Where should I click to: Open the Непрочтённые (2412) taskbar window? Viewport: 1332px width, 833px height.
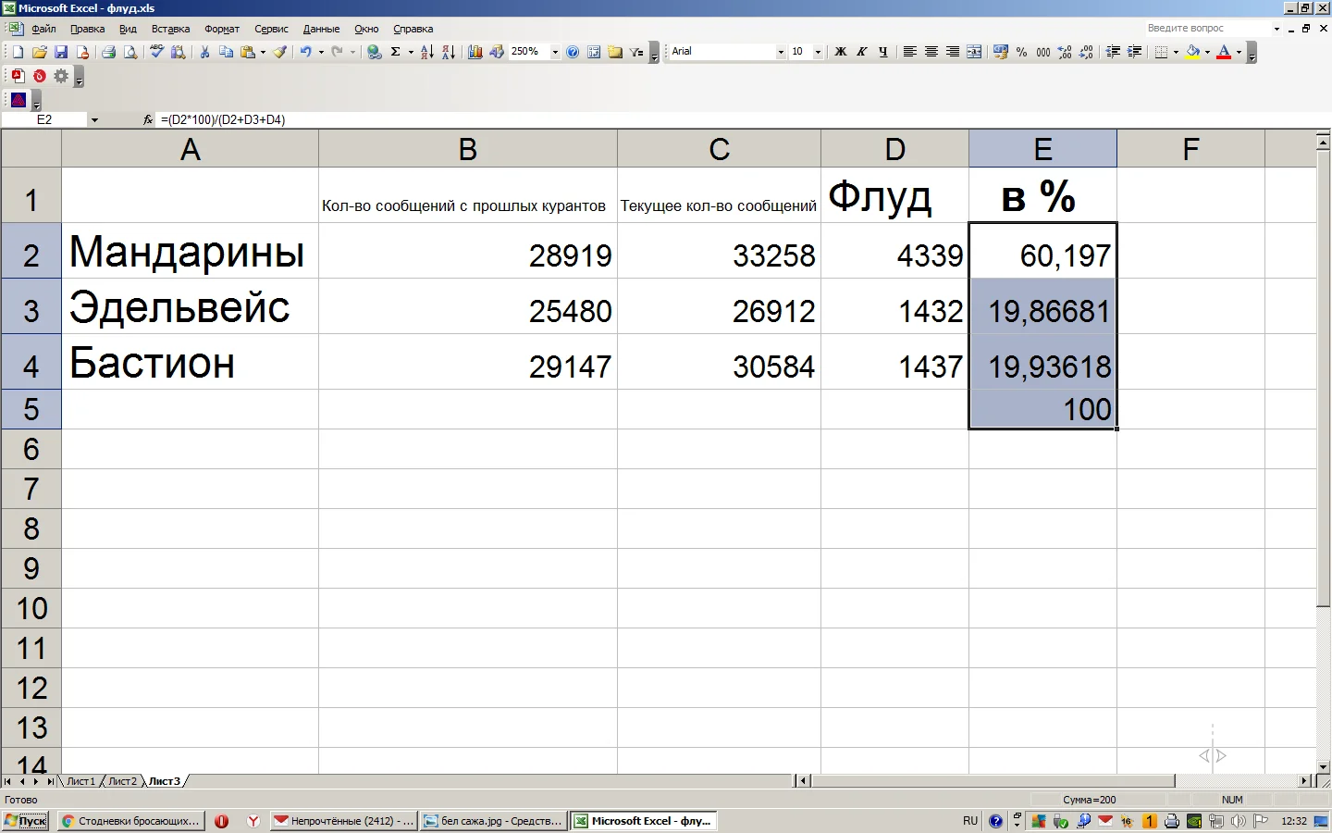point(343,821)
